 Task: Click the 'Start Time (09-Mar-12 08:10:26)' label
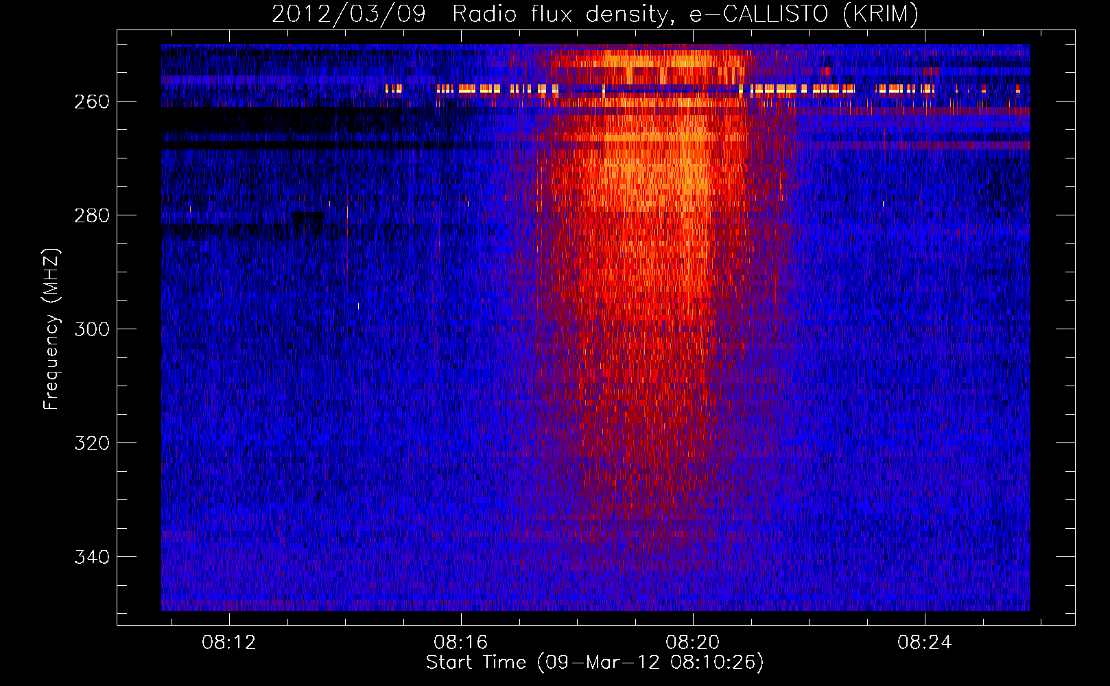coord(595,663)
